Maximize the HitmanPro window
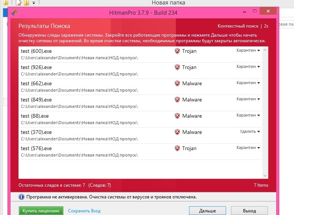326x215 pixels. pos(255,11)
